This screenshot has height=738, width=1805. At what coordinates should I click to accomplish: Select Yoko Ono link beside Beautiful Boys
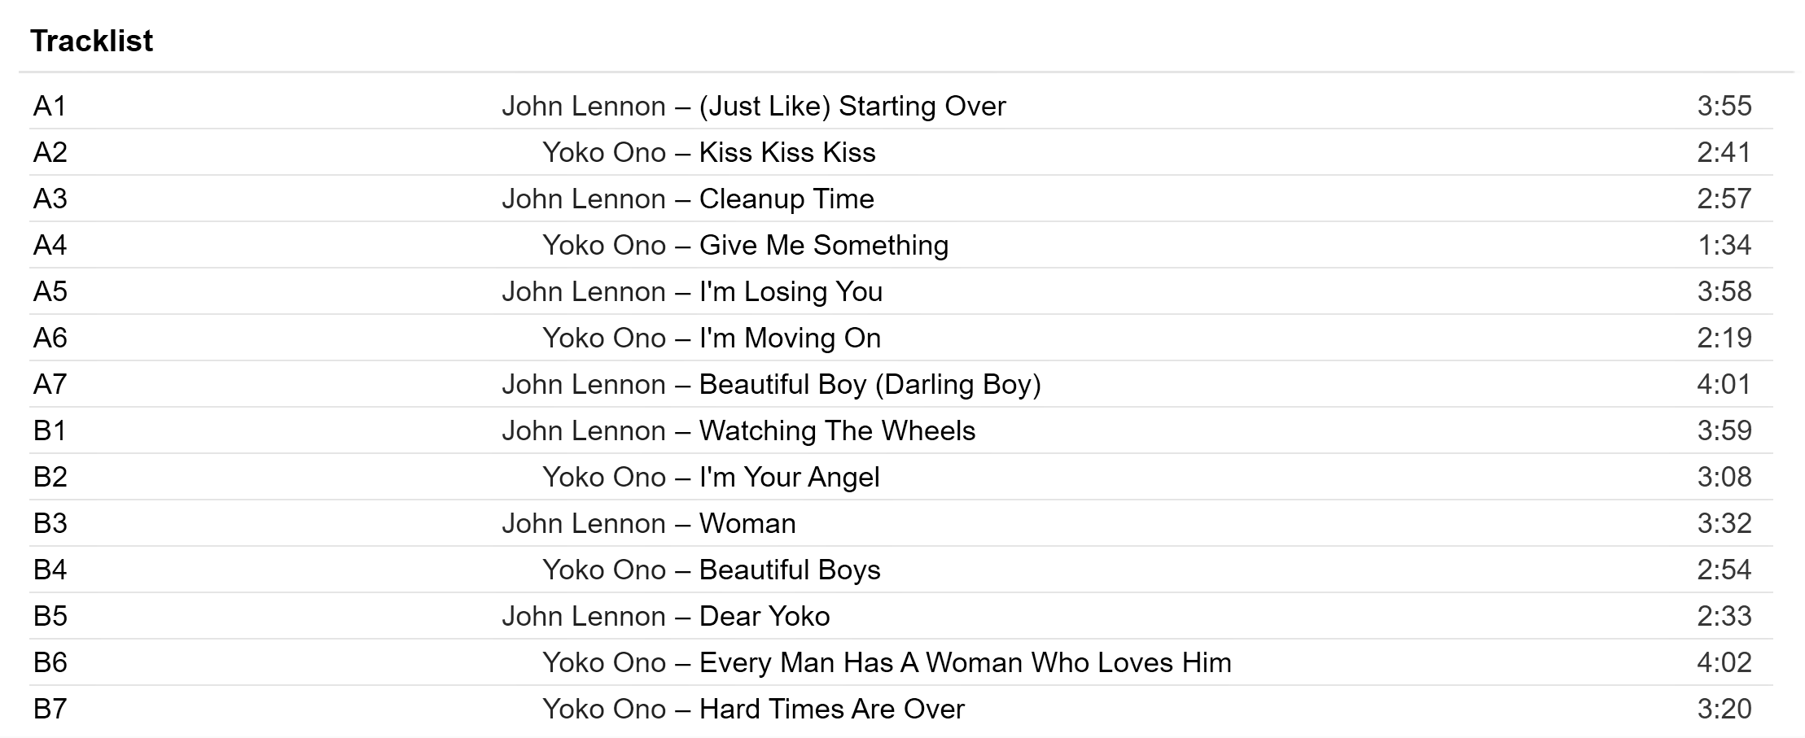tap(603, 570)
